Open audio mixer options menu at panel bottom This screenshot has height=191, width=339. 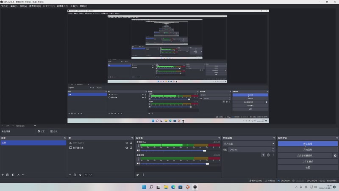point(143,175)
